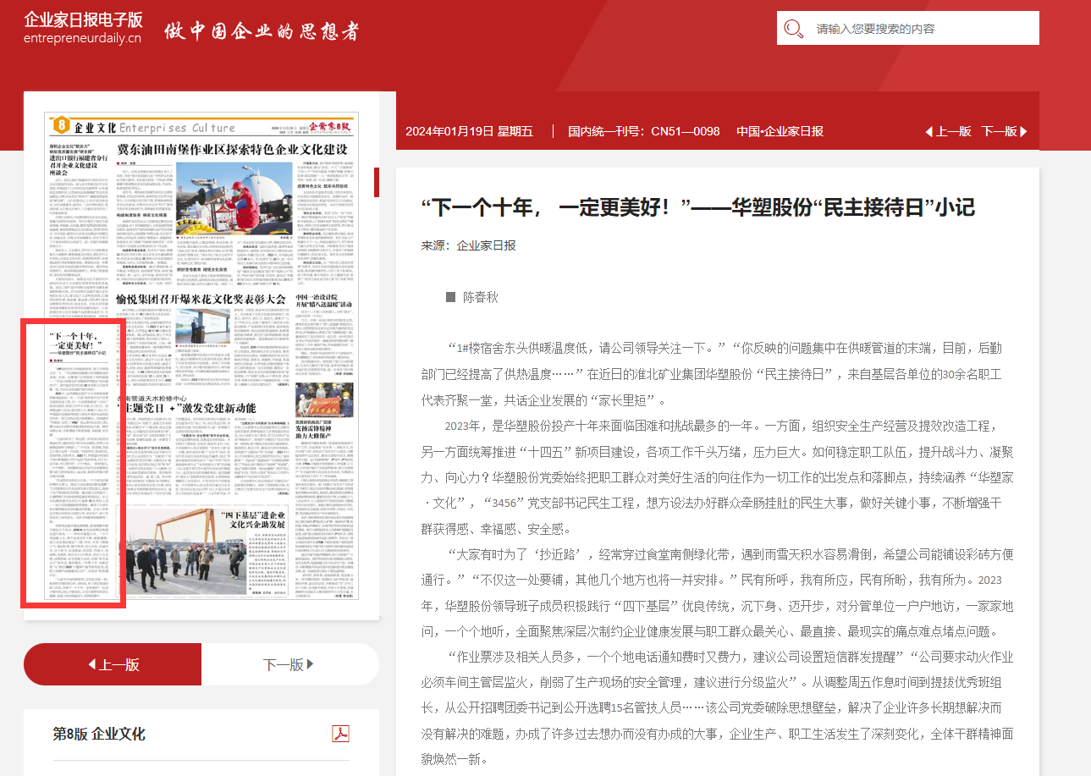
Task: Click the 第8版 企业文化 section heading
Action: point(99,734)
